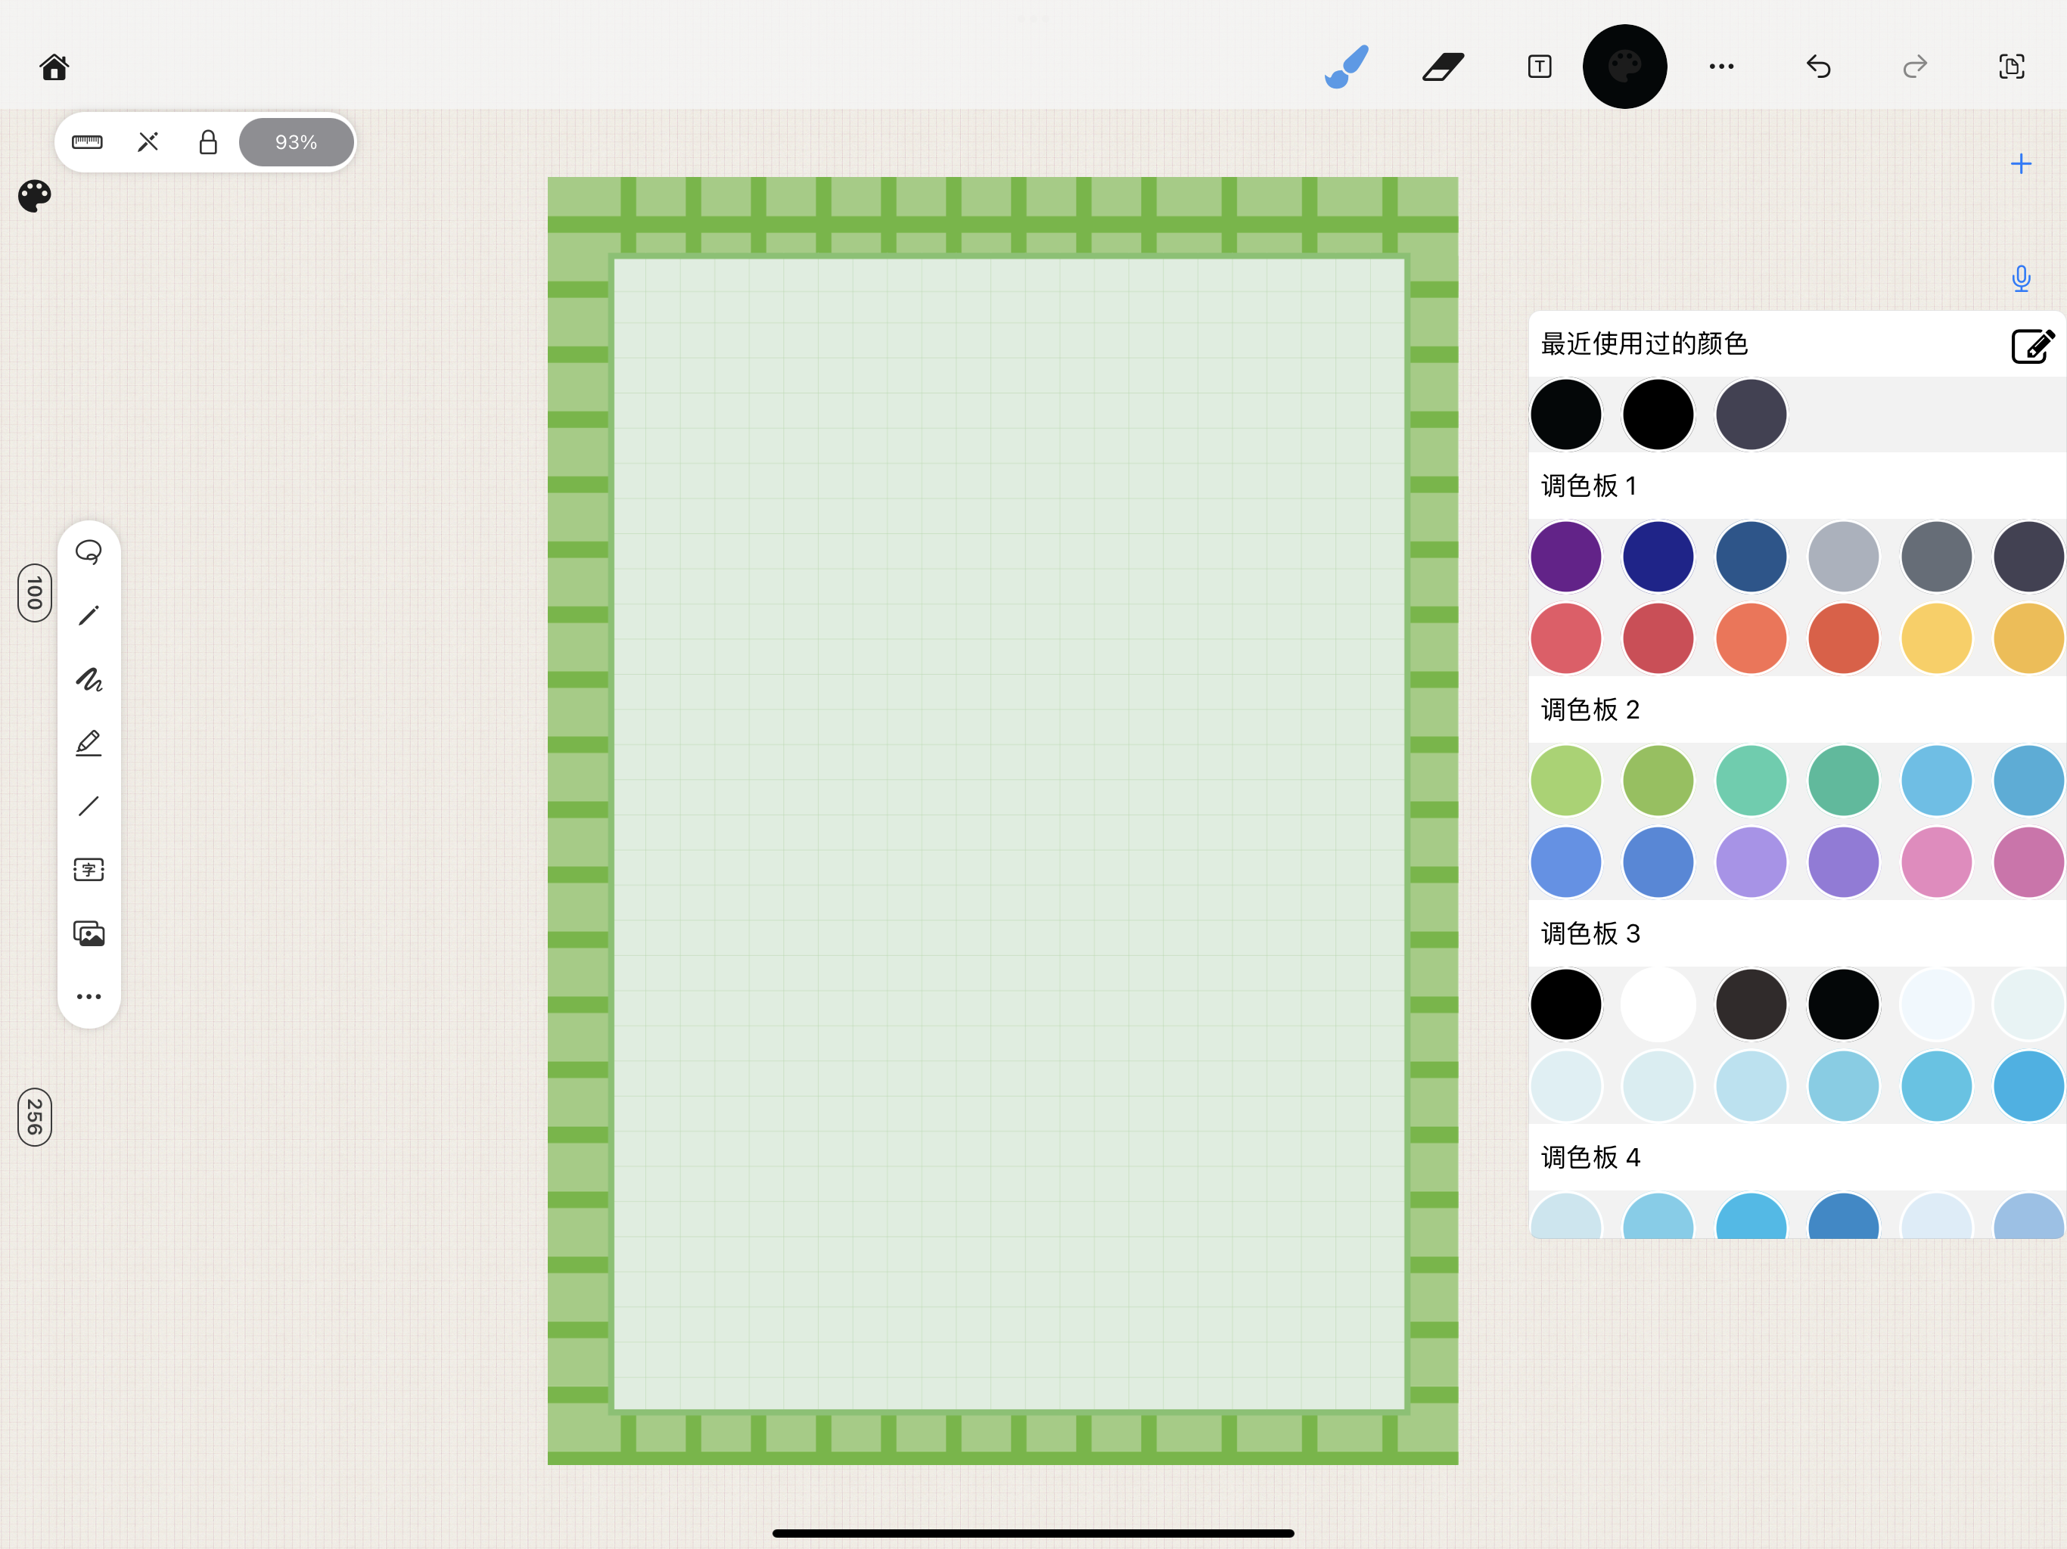The height and width of the screenshot is (1549, 2067).
Task: Click the Redo arrow
Action: [1915, 67]
